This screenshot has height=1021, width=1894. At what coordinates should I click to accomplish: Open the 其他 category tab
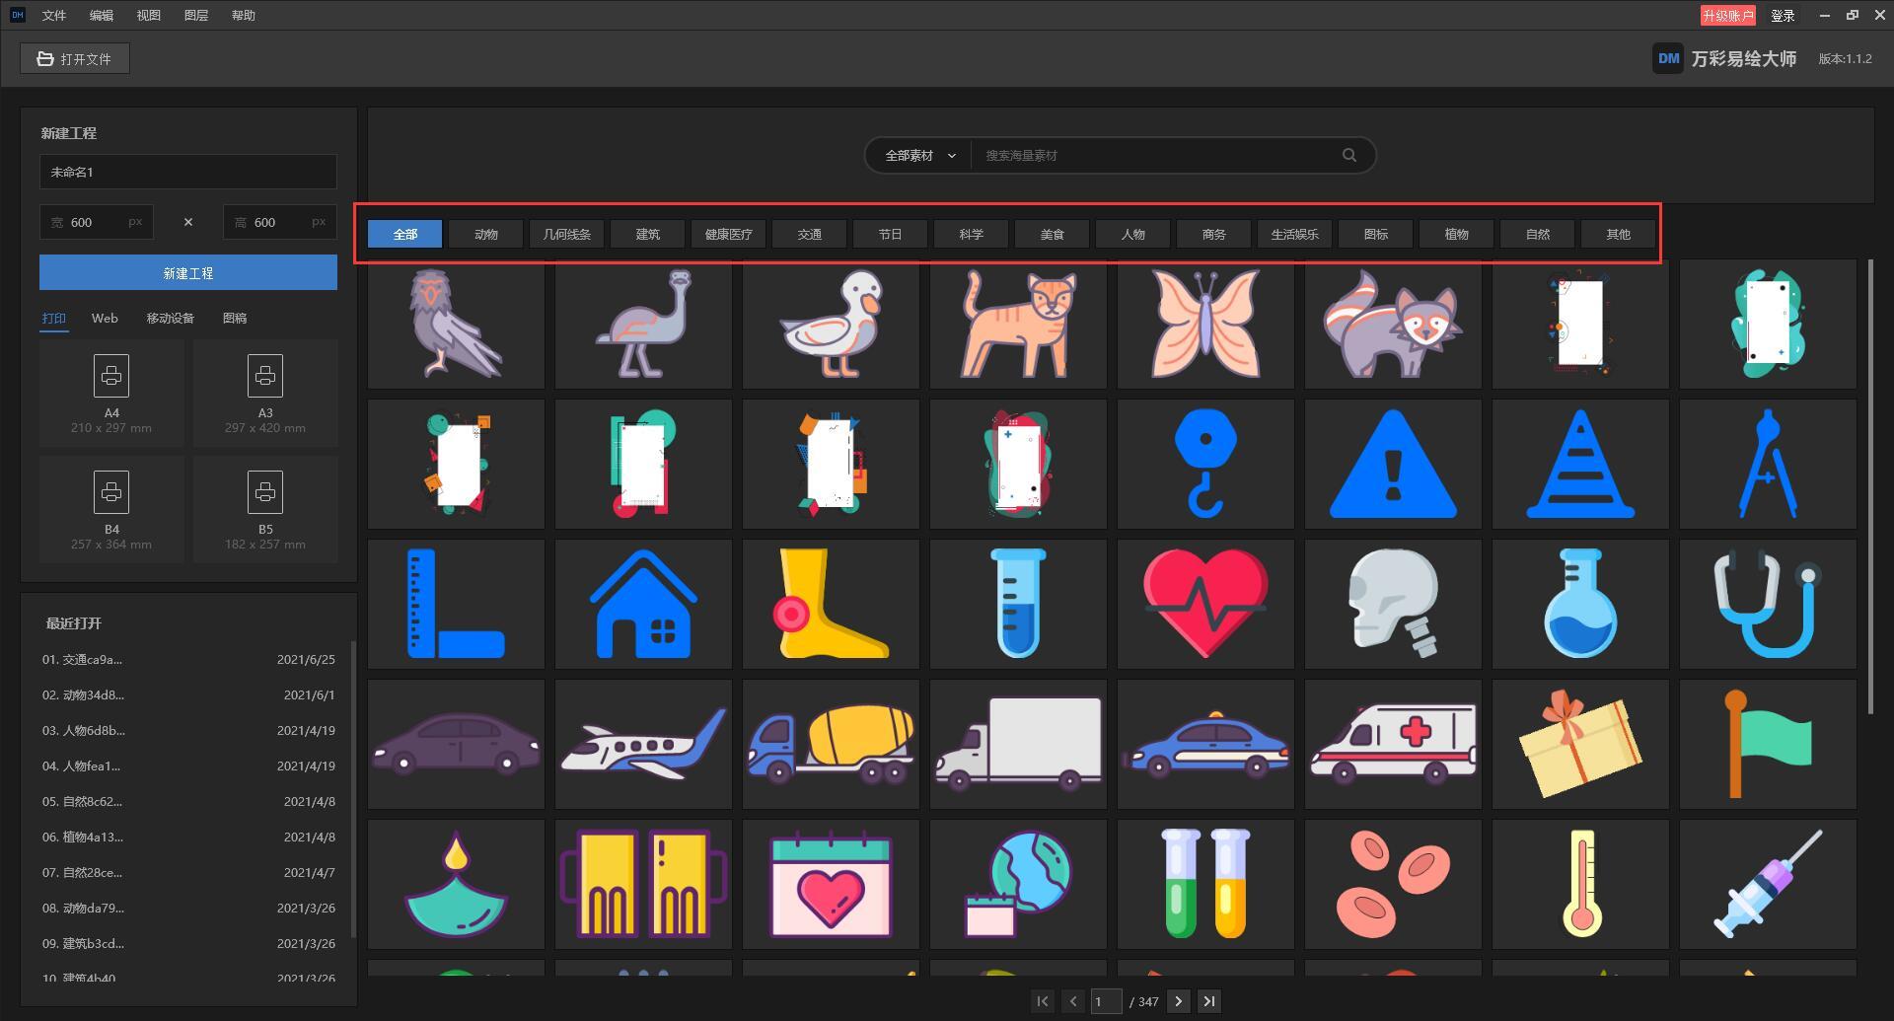(1618, 234)
